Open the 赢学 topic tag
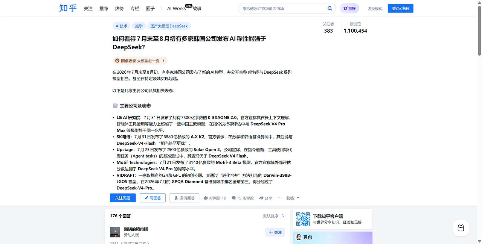The width and height of the screenshot is (482, 244). pyautogui.click(x=139, y=26)
